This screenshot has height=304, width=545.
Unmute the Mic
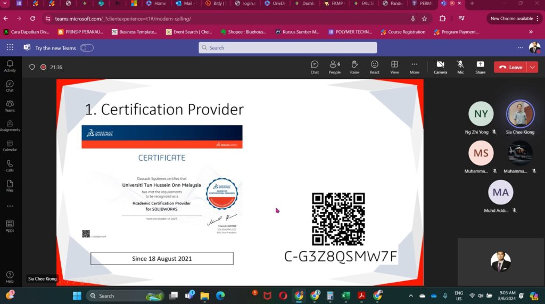(460, 67)
